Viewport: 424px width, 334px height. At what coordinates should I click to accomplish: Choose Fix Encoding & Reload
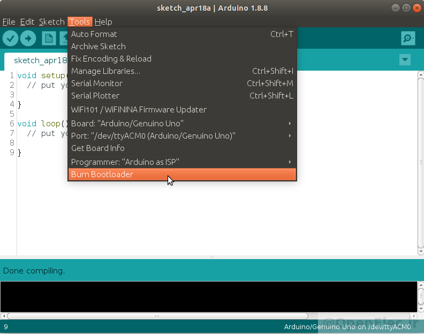coord(182,59)
